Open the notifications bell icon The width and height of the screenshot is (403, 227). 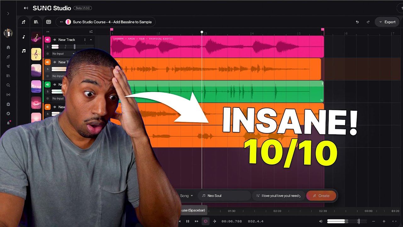tap(8, 123)
